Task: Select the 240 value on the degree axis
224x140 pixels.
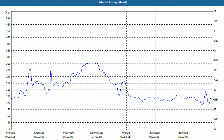Action: (x=8, y=76)
